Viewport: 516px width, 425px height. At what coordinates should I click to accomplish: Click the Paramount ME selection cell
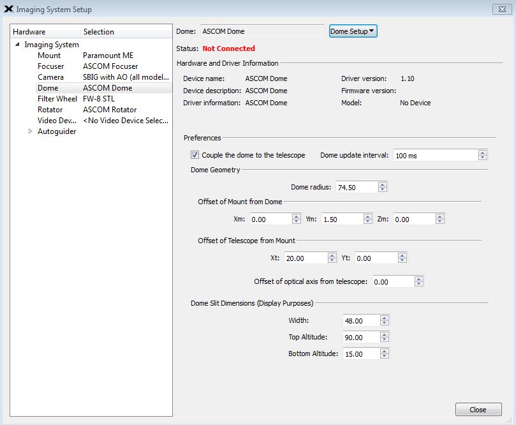(x=108, y=56)
